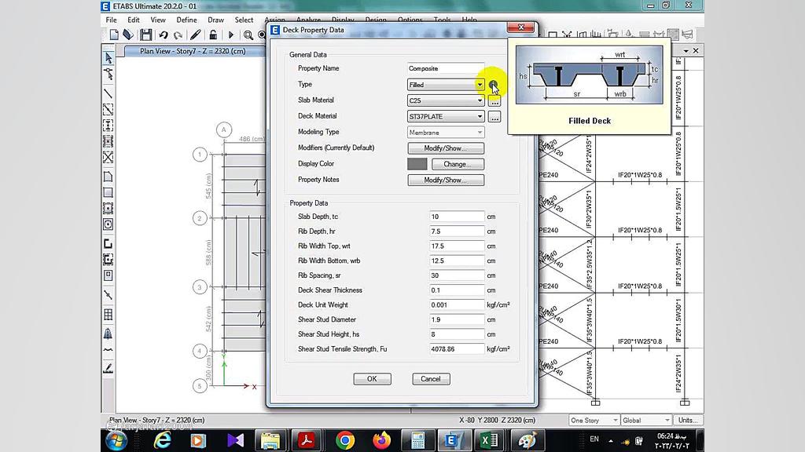Click Modify/Show for Modifiers

click(x=446, y=148)
